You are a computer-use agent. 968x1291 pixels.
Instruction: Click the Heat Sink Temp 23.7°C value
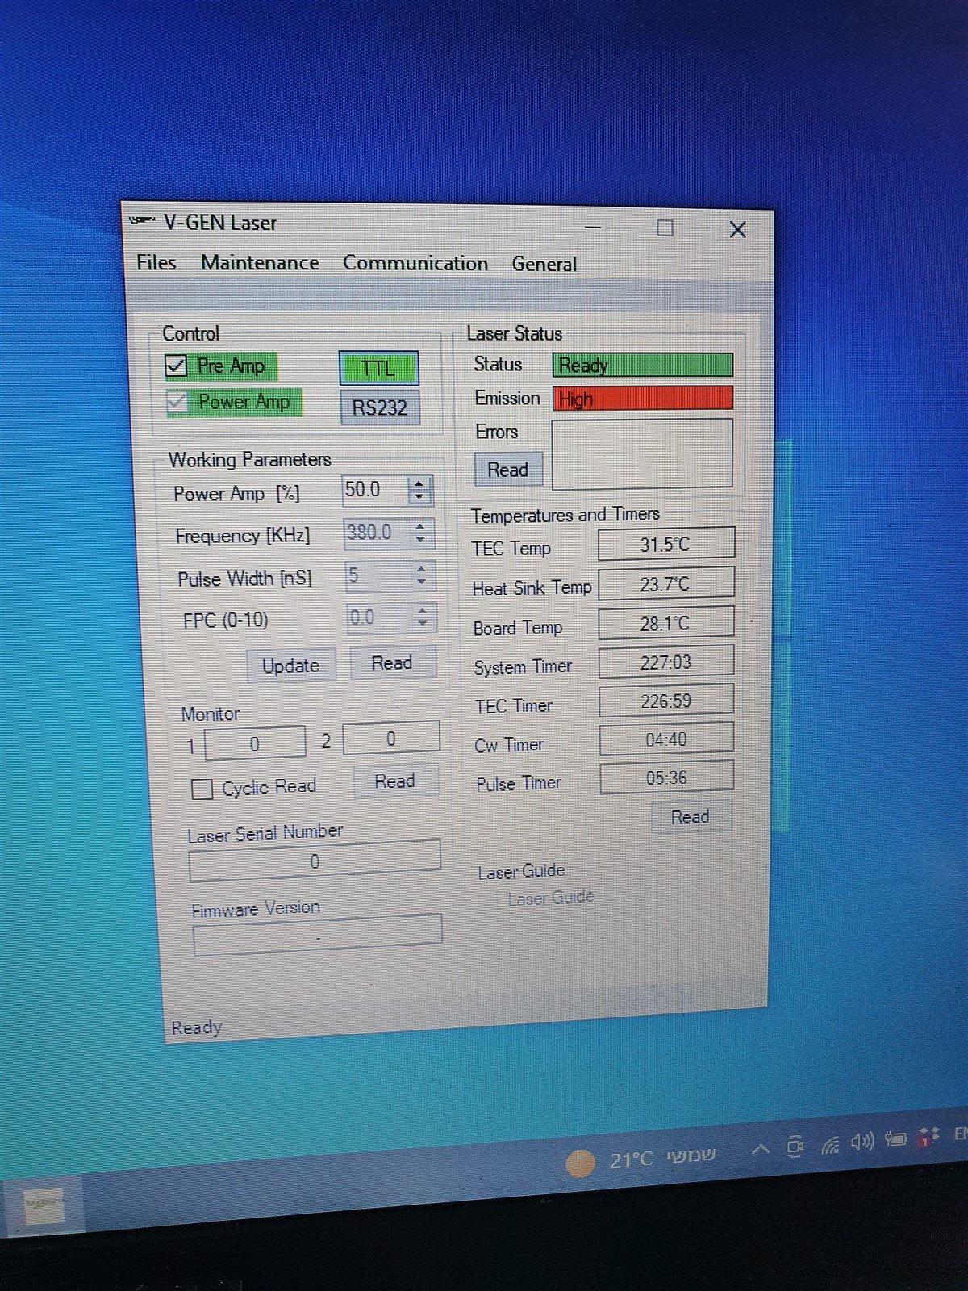(666, 583)
